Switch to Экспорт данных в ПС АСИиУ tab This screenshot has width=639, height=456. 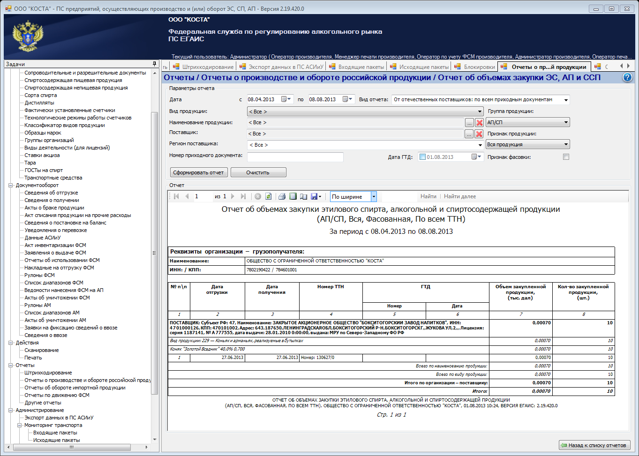point(281,67)
